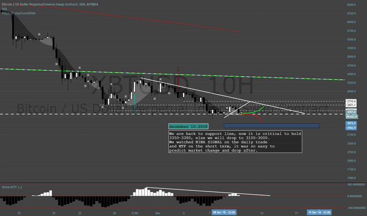Click the 0.00000000 indicator axis label

coord(354,196)
